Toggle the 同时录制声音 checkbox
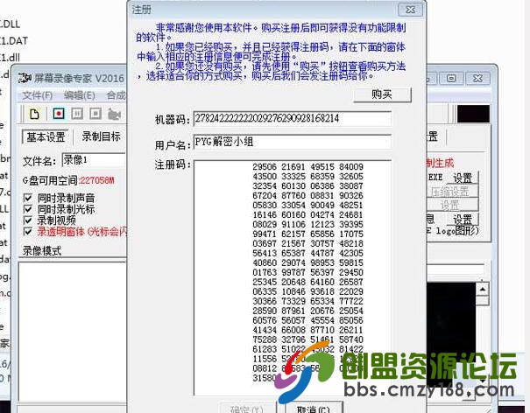The image size is (530, 413). [x=28, y=198]
